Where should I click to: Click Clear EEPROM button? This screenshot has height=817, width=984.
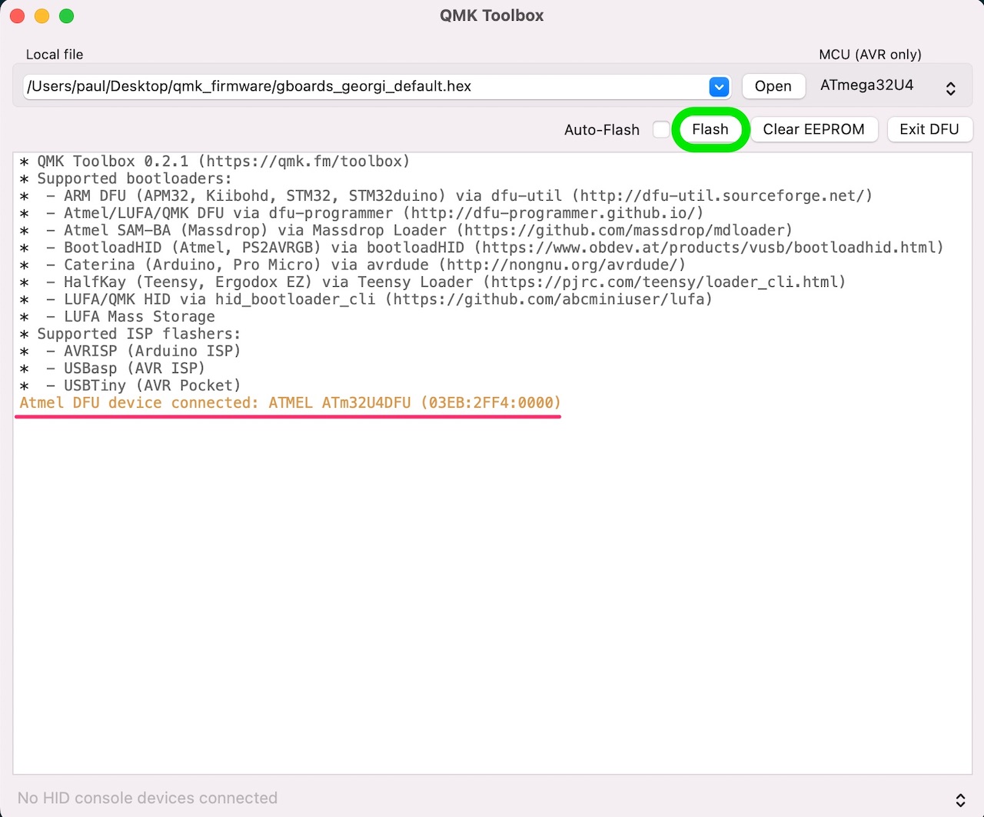[x=813, y=129]
